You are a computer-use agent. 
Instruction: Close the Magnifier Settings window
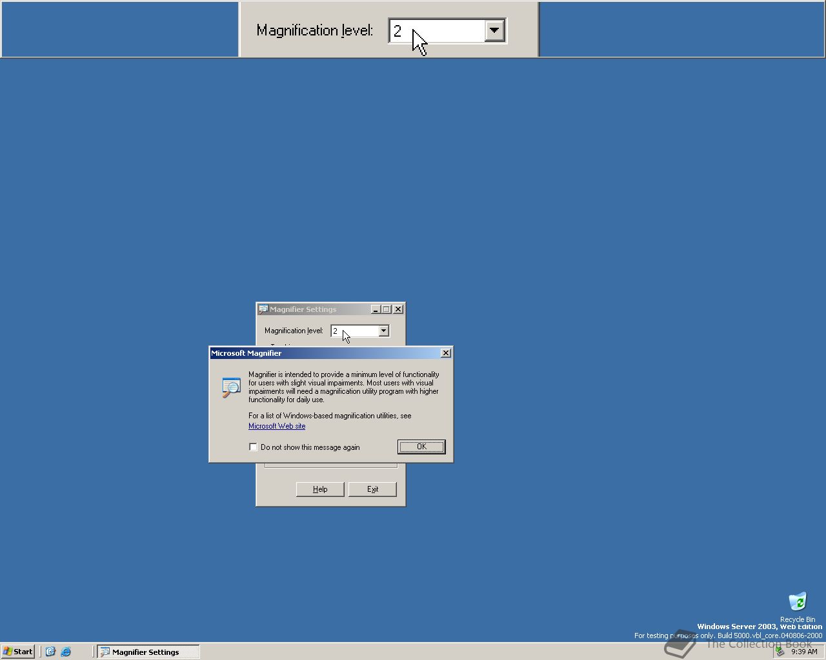398,309
